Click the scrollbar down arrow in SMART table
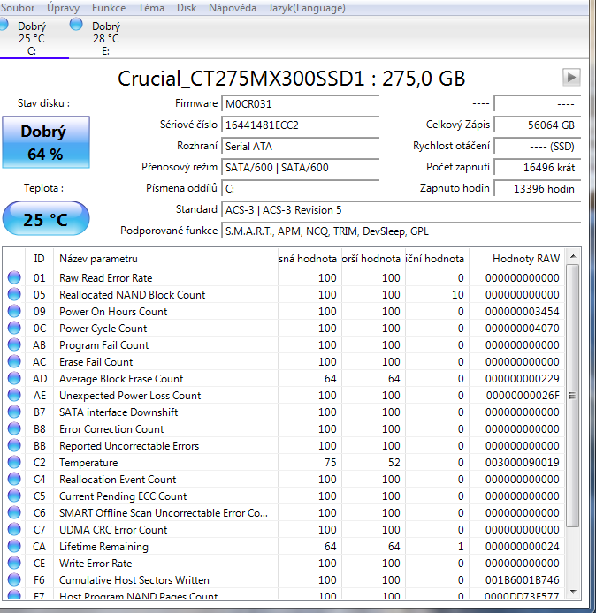 pyautogui.click(x=573, y=592)
